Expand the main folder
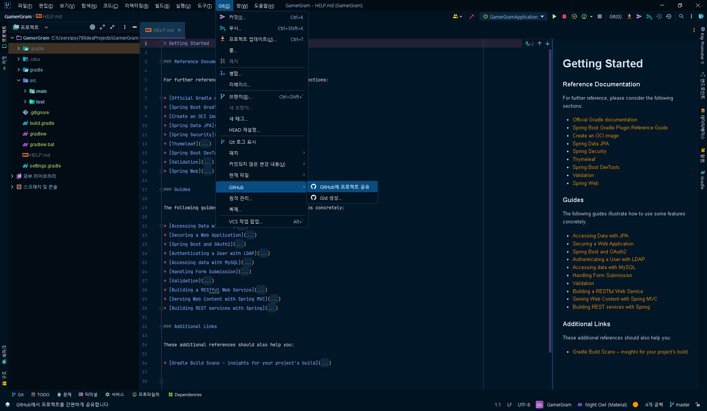The height and width of the screenshot is (411, 707). [25, 91]
